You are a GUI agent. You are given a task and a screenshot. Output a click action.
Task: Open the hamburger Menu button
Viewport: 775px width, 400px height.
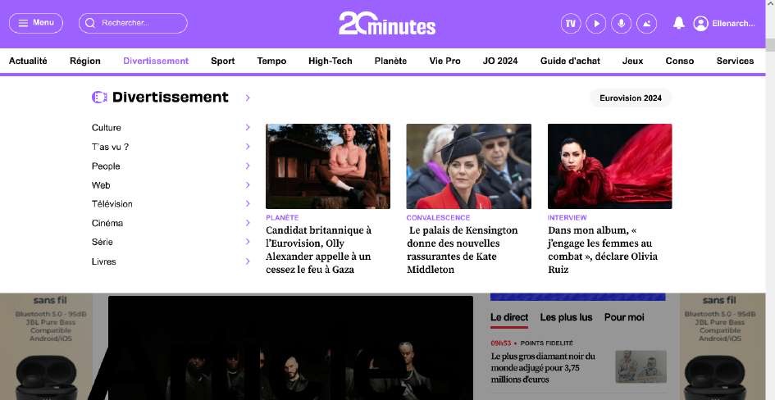coord(36,23)
